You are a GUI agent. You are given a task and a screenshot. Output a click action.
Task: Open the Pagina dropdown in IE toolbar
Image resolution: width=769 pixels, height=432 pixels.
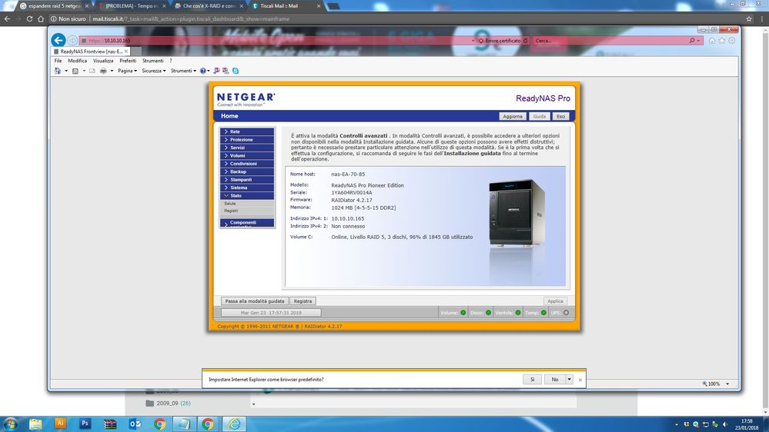tap(128, 71)
